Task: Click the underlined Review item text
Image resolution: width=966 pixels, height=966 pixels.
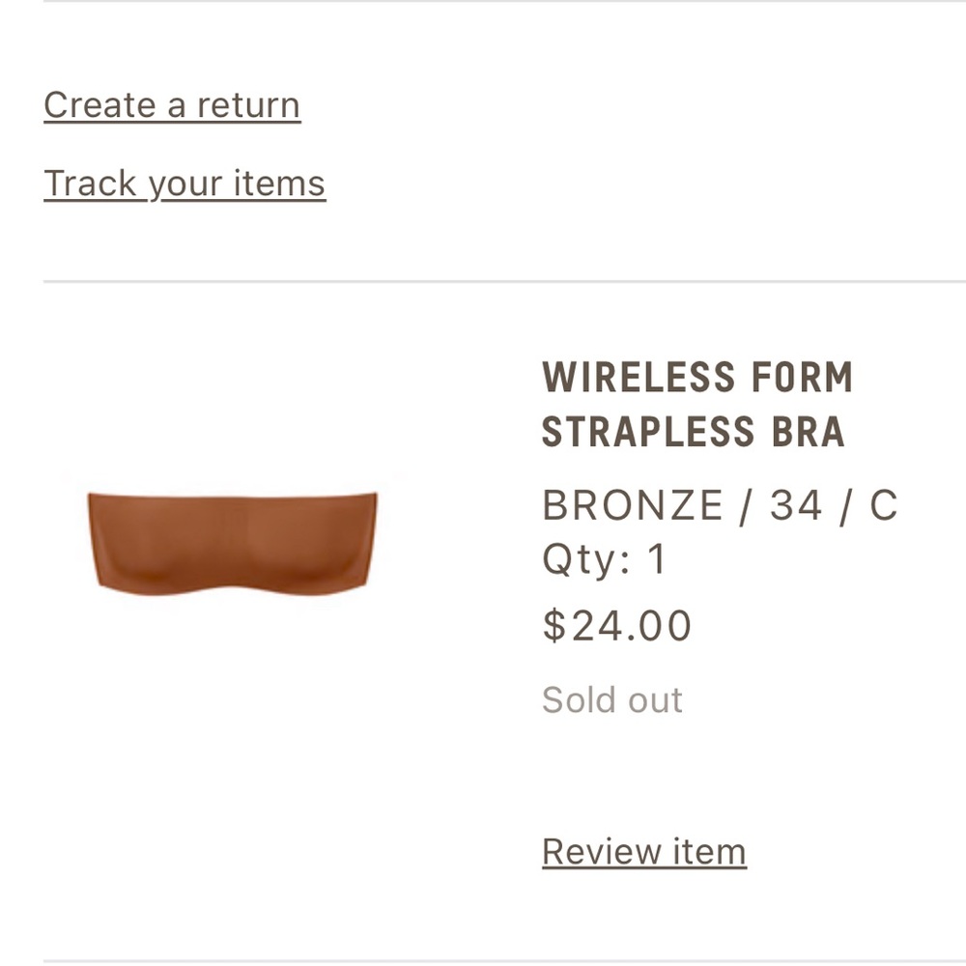Action: [644, 851]
